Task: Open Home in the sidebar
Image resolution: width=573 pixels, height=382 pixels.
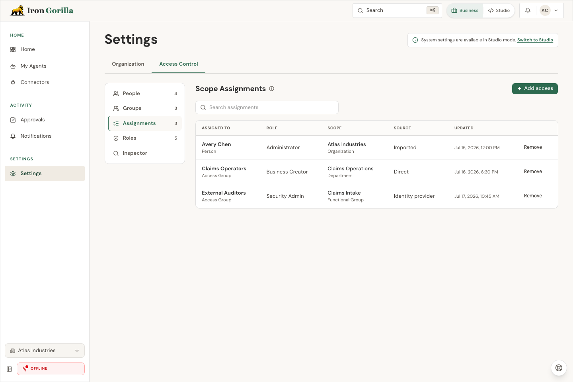Action: click(45, 49)
